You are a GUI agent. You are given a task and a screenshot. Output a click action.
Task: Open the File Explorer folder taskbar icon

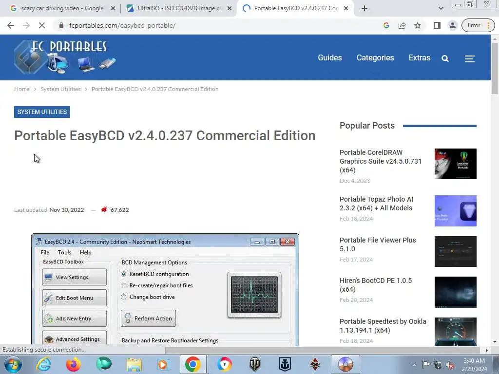point(134,364)
